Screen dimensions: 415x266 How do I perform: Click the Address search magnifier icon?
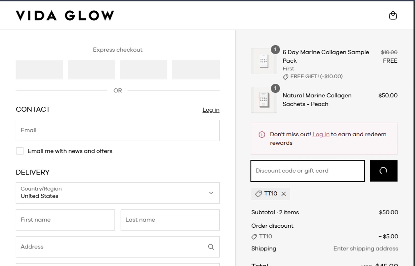pos(211,247)
